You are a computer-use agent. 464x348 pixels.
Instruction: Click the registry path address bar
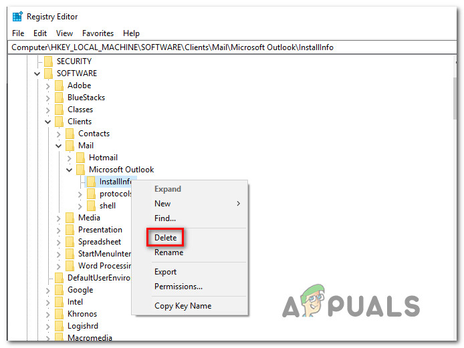coord(232,47)
